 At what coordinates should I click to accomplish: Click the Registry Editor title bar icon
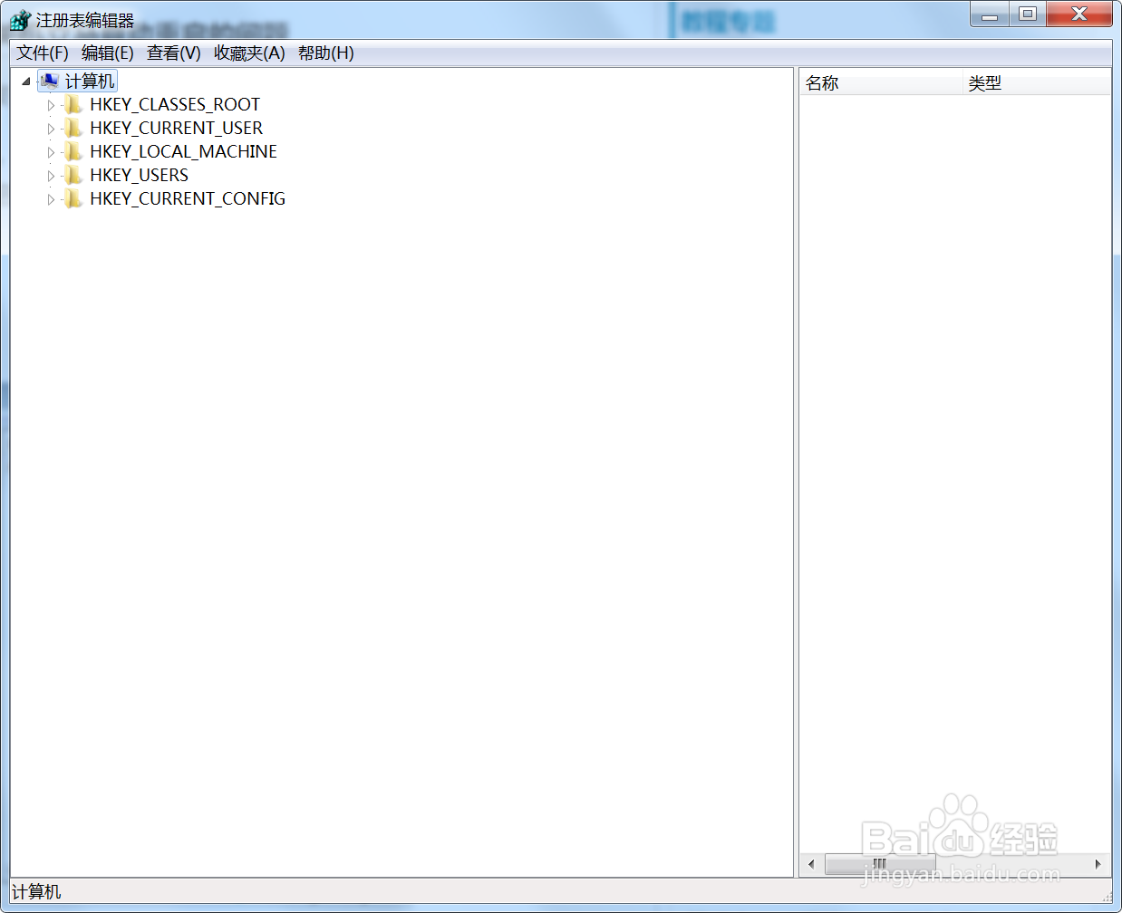pos(20,18)
